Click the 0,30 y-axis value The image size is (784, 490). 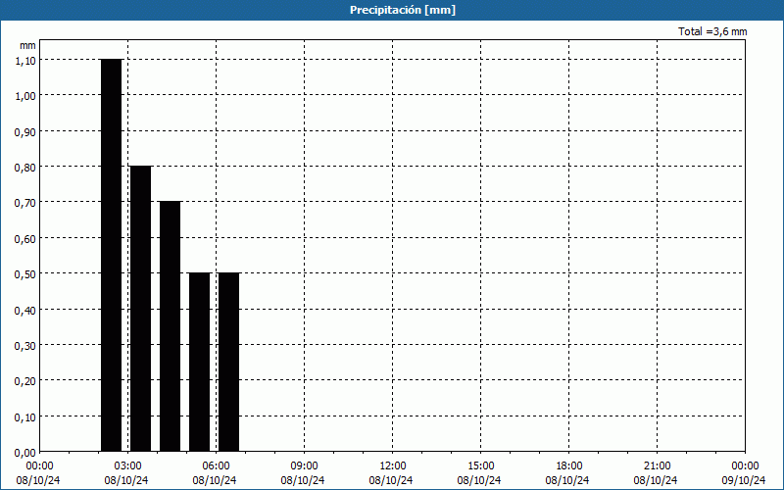[x=25, y=346]
